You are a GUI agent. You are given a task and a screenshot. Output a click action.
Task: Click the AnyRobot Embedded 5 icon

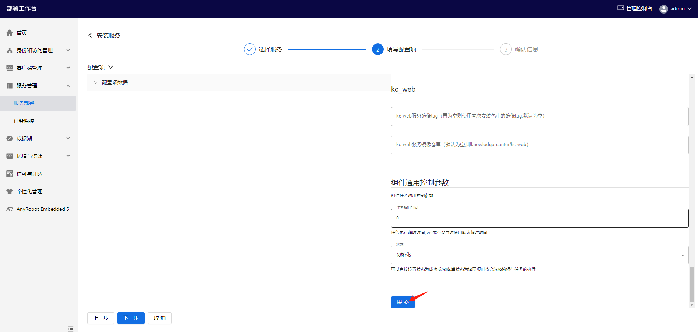pyautogui.click(x=10, y=209)
